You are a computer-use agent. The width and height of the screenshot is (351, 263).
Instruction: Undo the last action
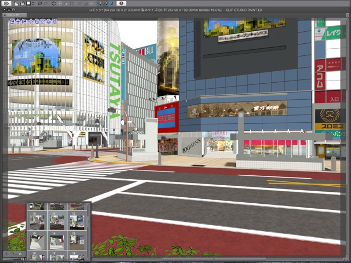39,4
